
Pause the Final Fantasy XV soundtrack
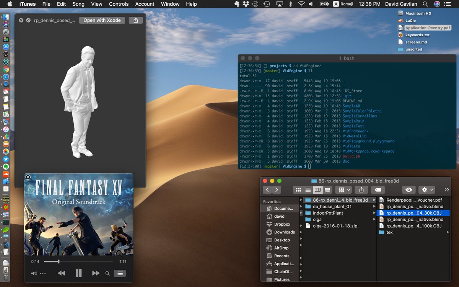78,273
